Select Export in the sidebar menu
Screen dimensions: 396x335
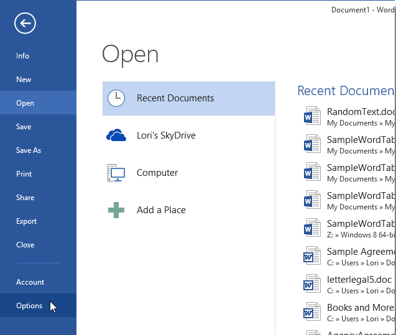27,221
